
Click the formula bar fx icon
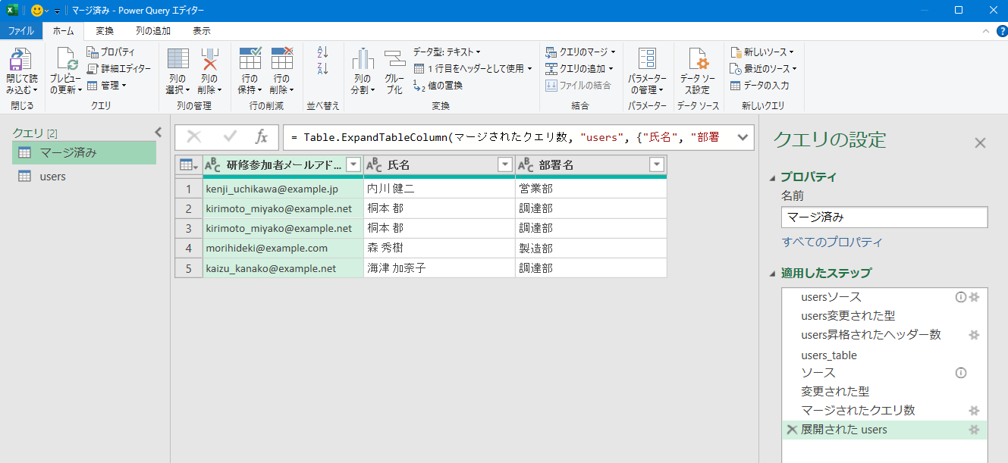262,137
